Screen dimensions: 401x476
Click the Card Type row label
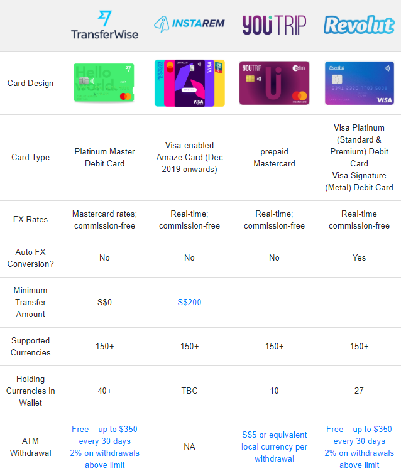(30, 158)
